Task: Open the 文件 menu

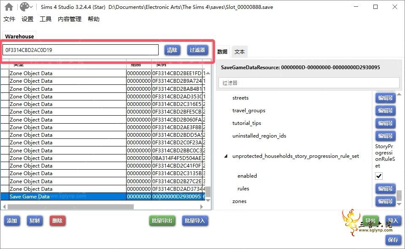Action: coord(9,19)
